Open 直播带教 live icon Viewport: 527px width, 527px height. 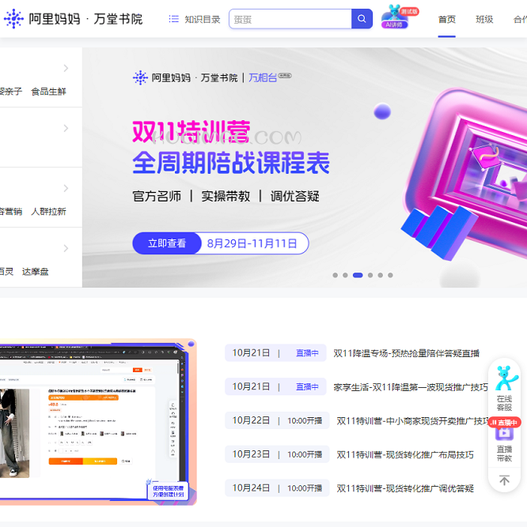coord(504,434)
